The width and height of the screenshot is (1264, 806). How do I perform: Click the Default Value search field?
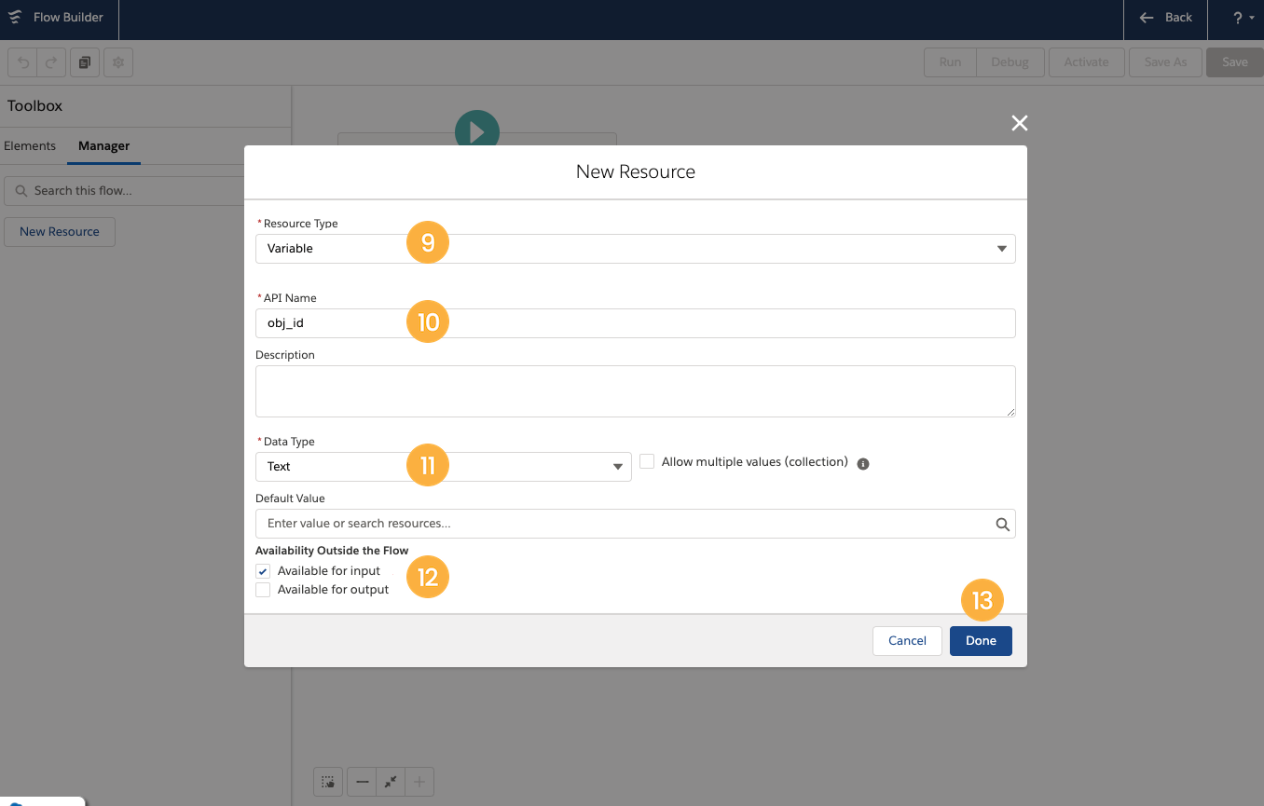click(x=606, y=524)
